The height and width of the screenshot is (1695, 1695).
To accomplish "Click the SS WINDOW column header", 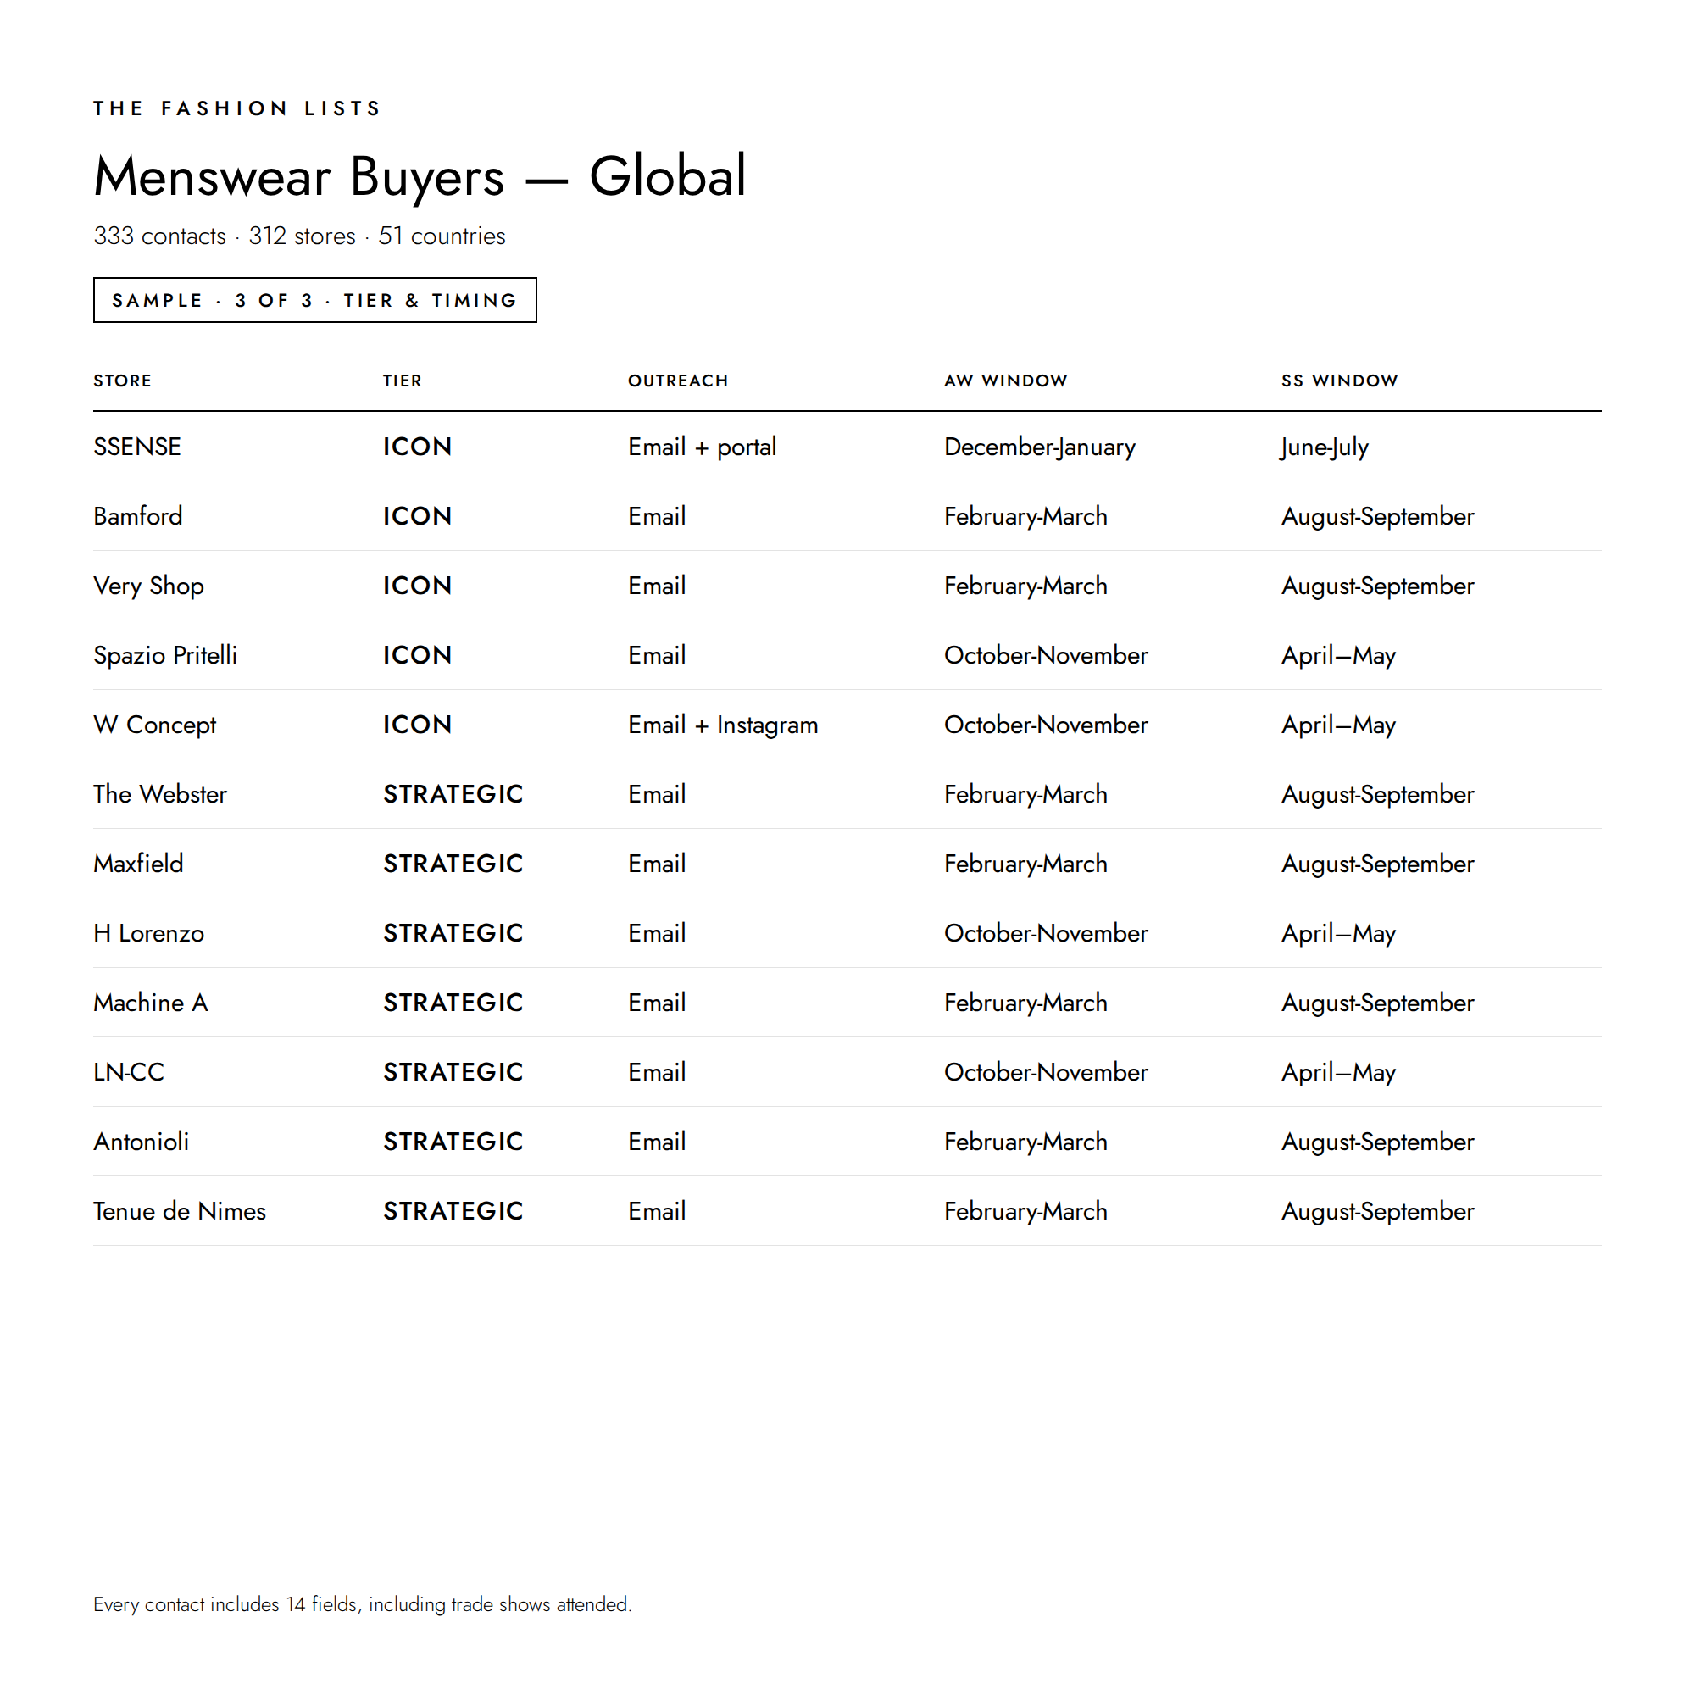I will (x=1340, y=381).
